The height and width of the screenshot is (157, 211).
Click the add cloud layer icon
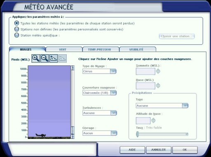tap(54, 58)
